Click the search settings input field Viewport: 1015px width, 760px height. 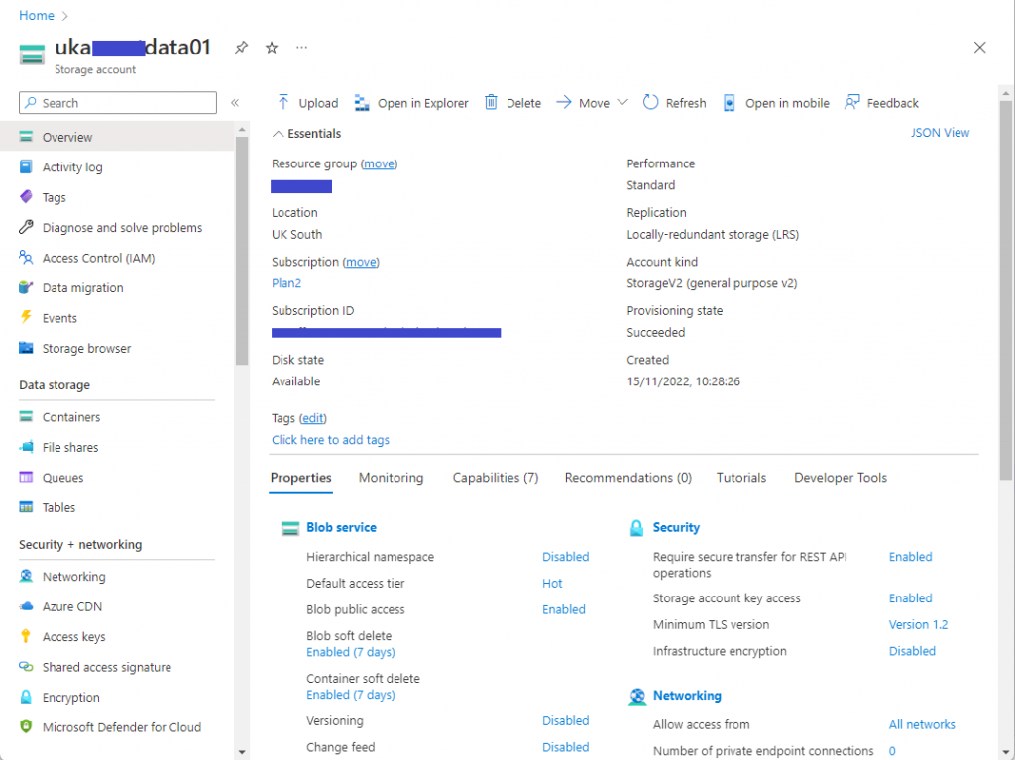[117, 102]
